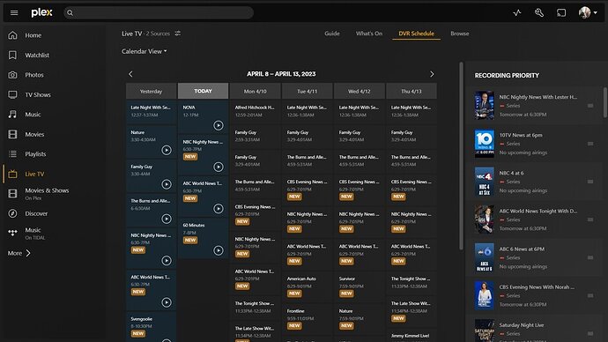Switch to Browse tab
The image size is (608, 342).
coord(459,33)
